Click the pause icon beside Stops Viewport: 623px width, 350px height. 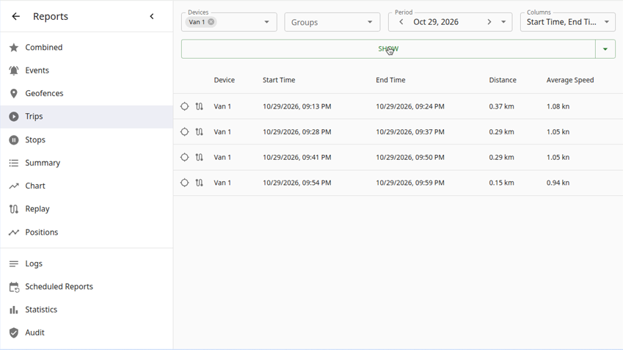pyautogui.click(x=14, y=140)
